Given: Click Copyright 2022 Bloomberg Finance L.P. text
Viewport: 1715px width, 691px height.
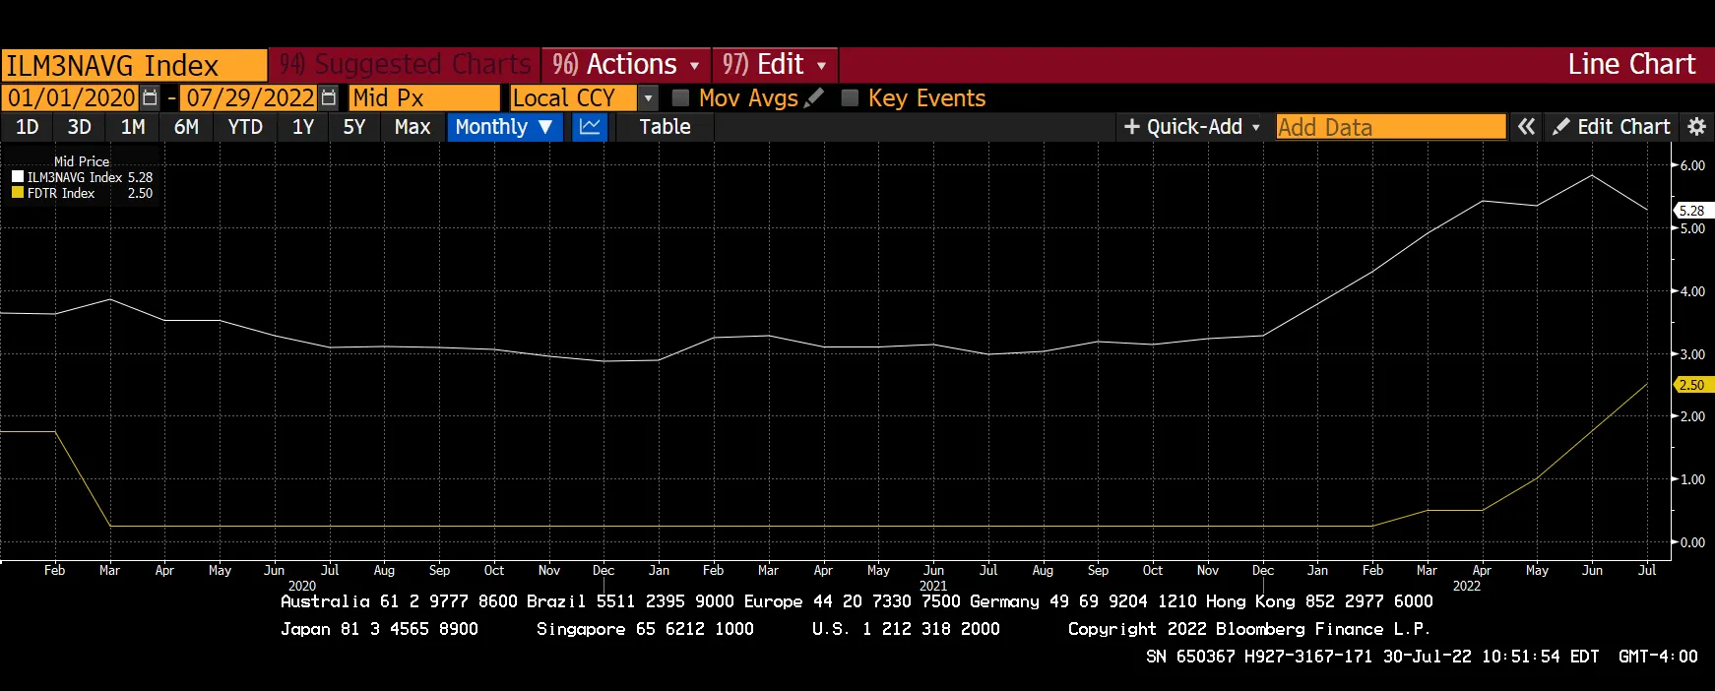Looking at the screenshot, I should click(x=1249, y=629).
